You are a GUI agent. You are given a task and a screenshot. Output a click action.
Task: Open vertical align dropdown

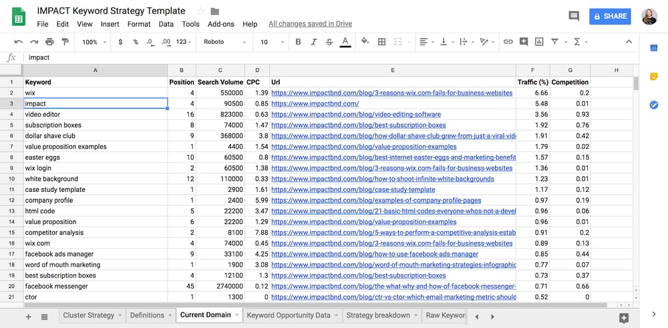446,42
